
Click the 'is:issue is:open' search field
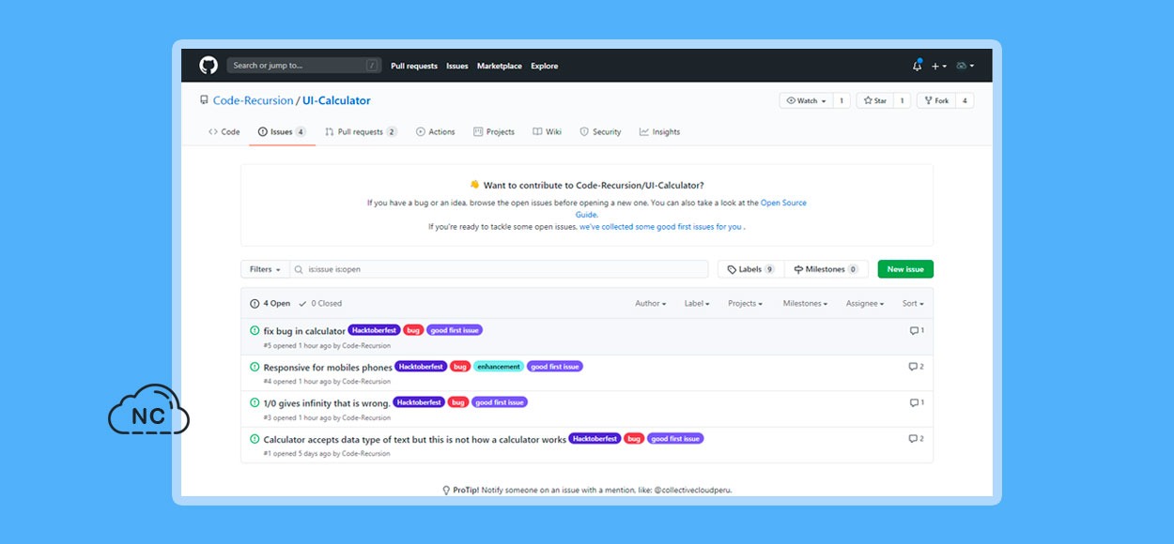[499, 269]
